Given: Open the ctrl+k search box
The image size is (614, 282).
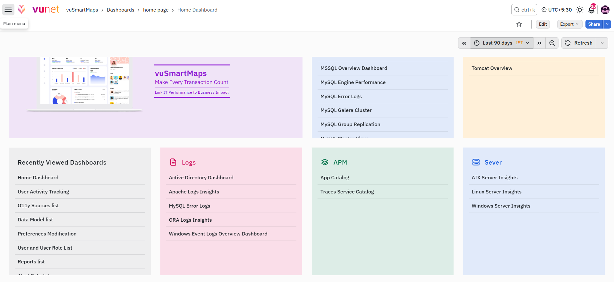Looking at the screenshot, I should 524,10.
